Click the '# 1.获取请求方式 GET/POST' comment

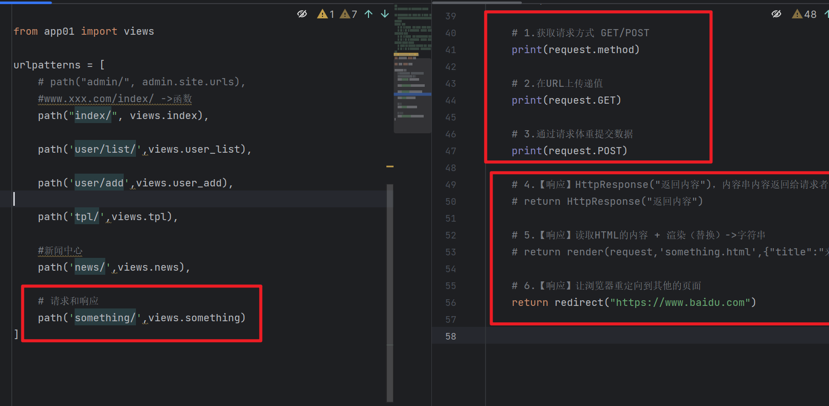click(x=581, y=33)
